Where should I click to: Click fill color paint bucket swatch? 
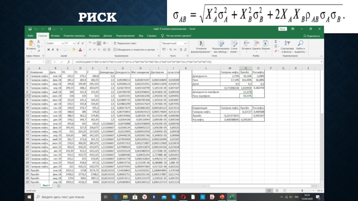[73, 50]
